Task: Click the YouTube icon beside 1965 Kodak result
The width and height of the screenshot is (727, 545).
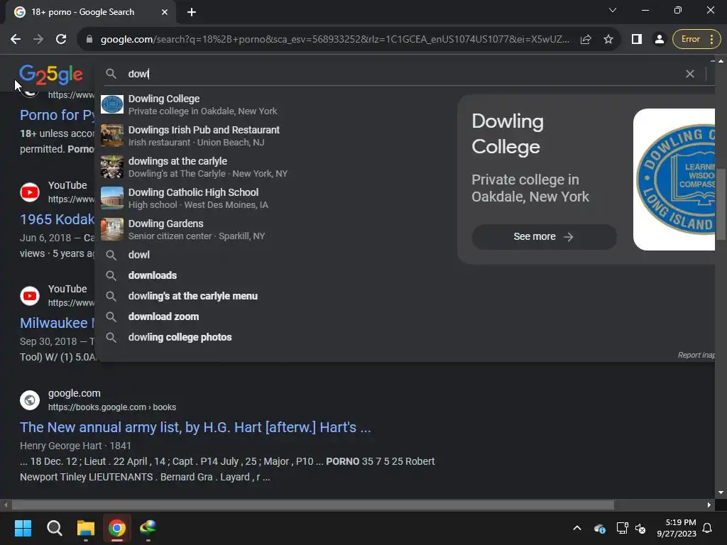Action: pos(30,192)
